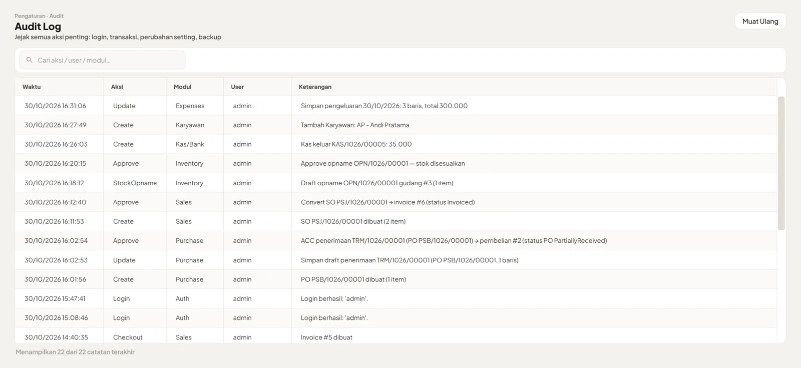Select timestamp 30/10/2026 16:11:53
801x368 pixels.
[54, 221]
